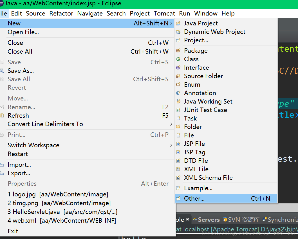Click the Java Project icon in submenu
The height and width of the screenshot is (239, 298).
click(x=178, y=23)
